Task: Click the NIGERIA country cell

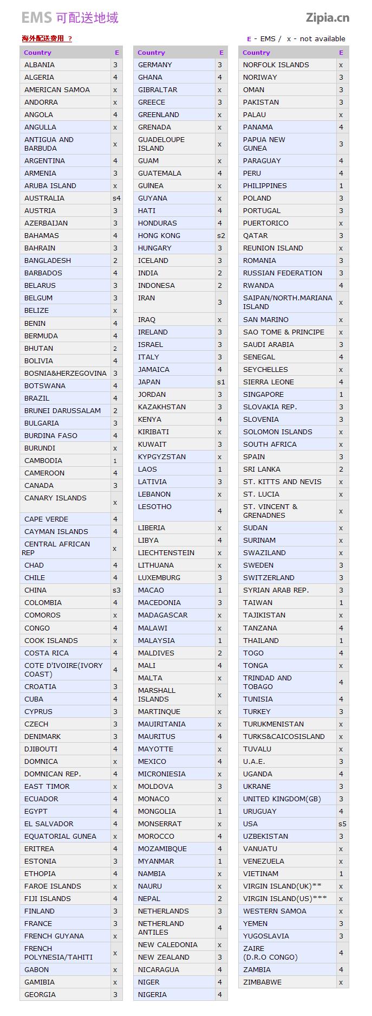Action: [152, 995]
